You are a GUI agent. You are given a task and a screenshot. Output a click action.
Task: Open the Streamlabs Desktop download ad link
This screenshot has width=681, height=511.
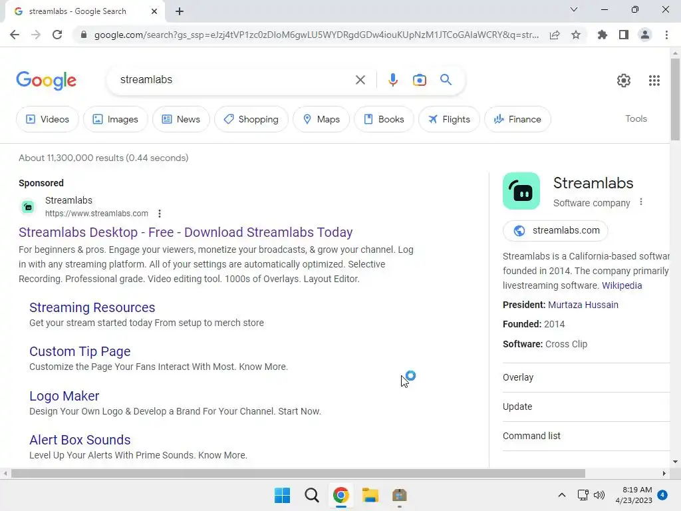tap(186, 232)
